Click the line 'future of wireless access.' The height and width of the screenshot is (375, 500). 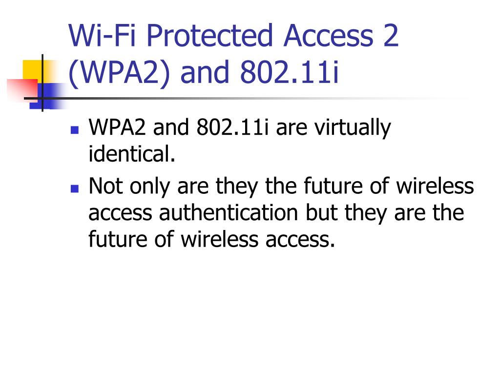coord(212,239)
